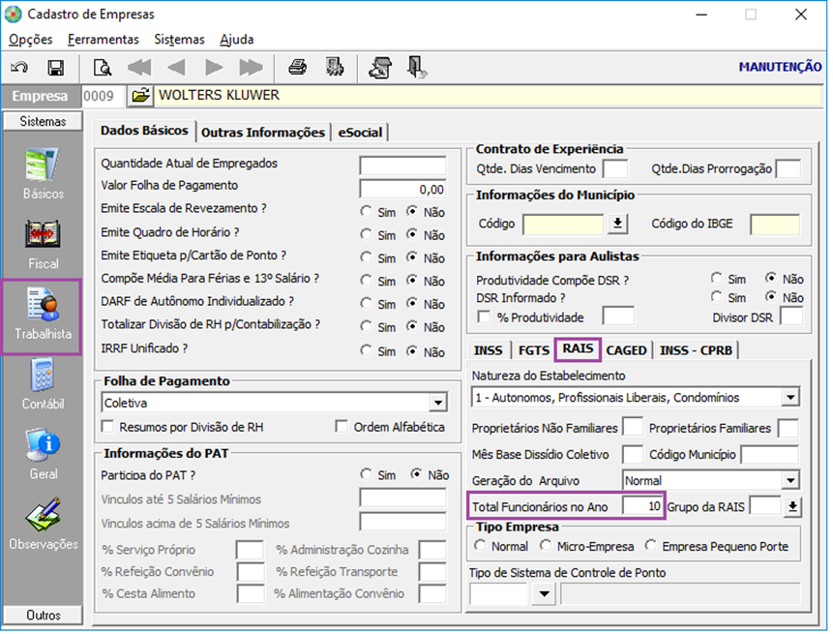Open Fiscal system icon

point(43,234)
